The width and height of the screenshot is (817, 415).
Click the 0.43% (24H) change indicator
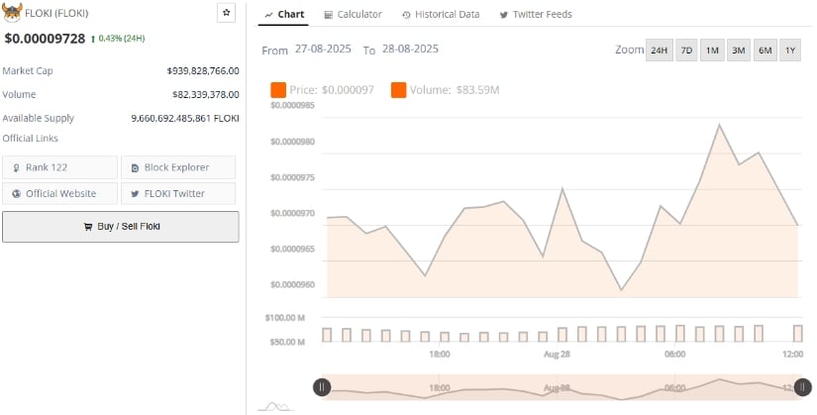pyautogui.click(x=118, y=39)
